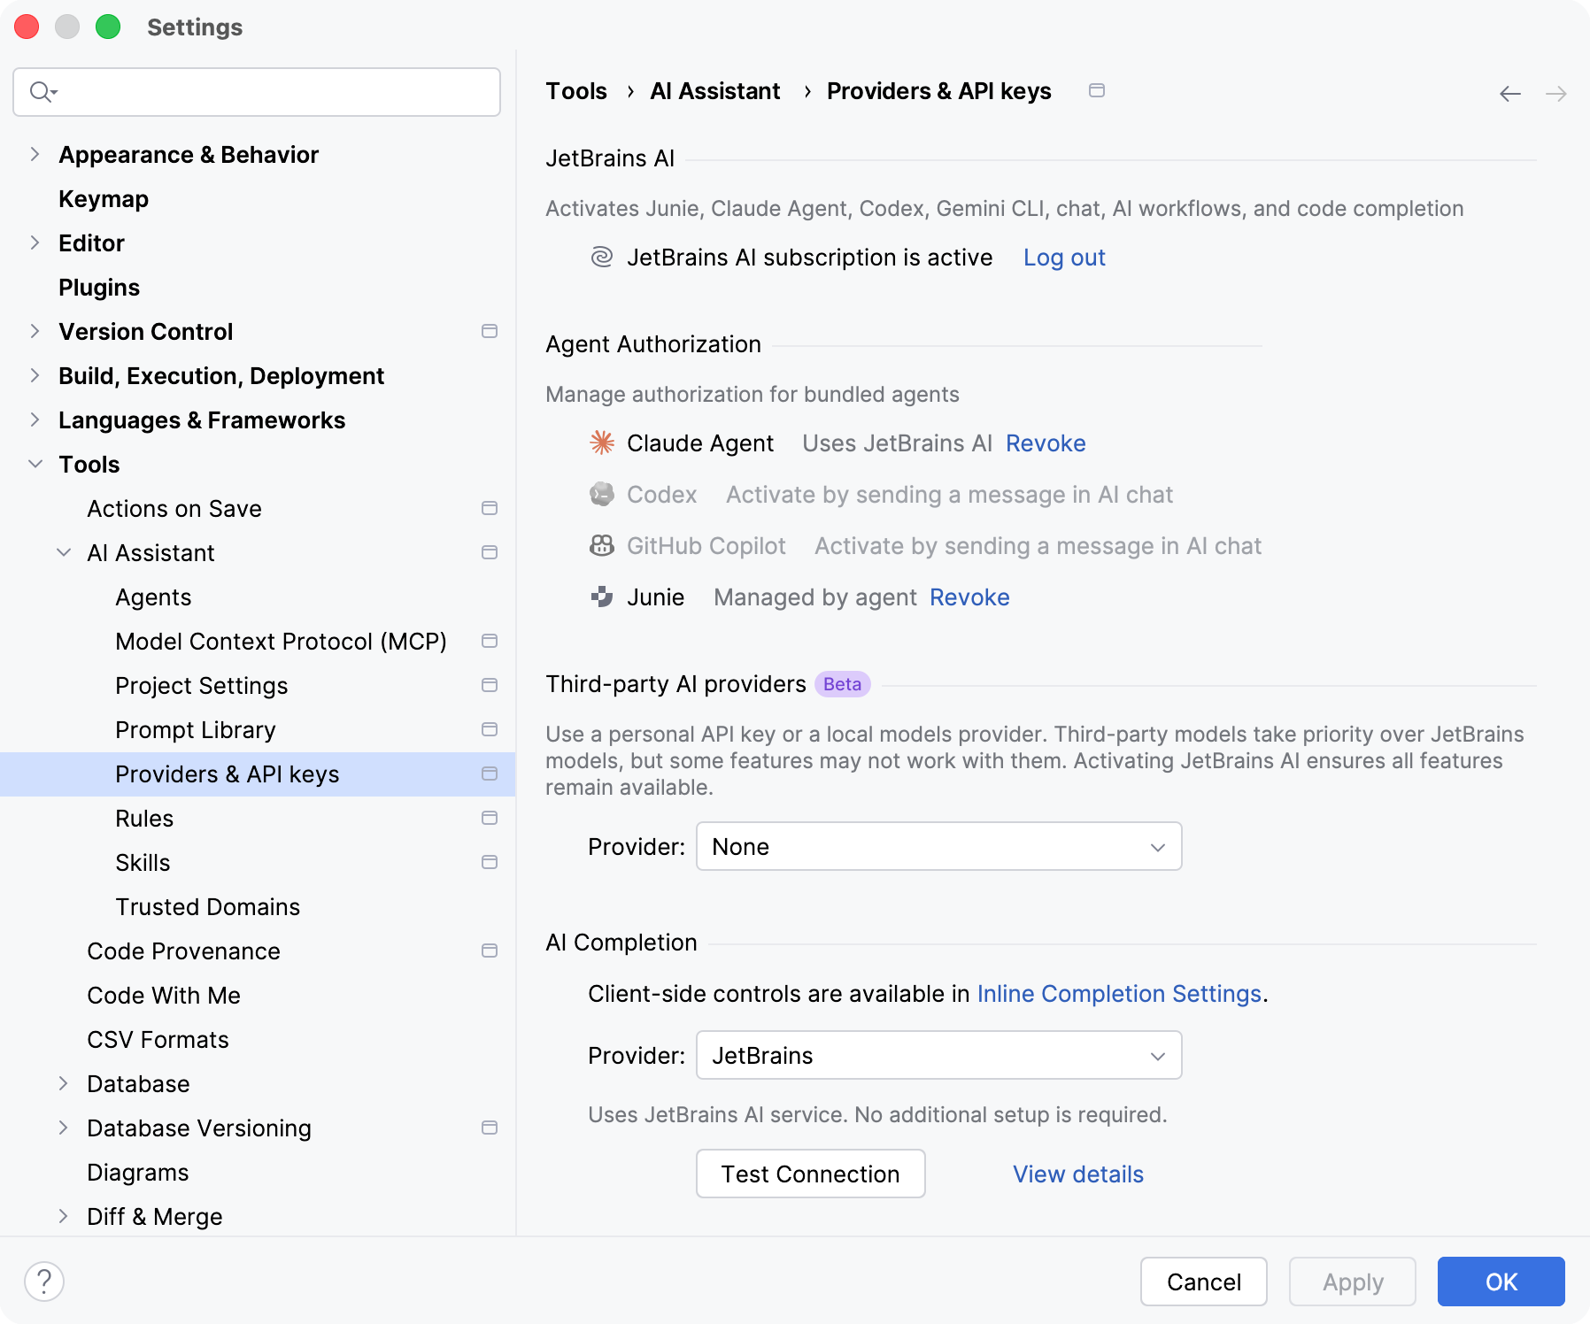This screenshot has width=1590, height=1324.
Task: Click the project-level icon beside AI Assistant row
Action: coord(489,552)
